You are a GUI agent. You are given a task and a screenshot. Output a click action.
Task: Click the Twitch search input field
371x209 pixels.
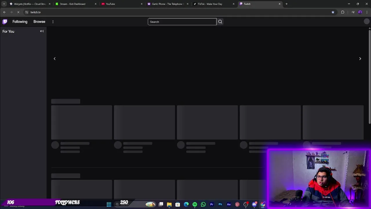(x=182, y=22)
